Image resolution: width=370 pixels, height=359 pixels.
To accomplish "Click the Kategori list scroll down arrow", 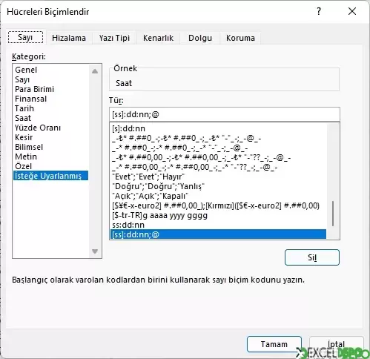I will point(95,251).
